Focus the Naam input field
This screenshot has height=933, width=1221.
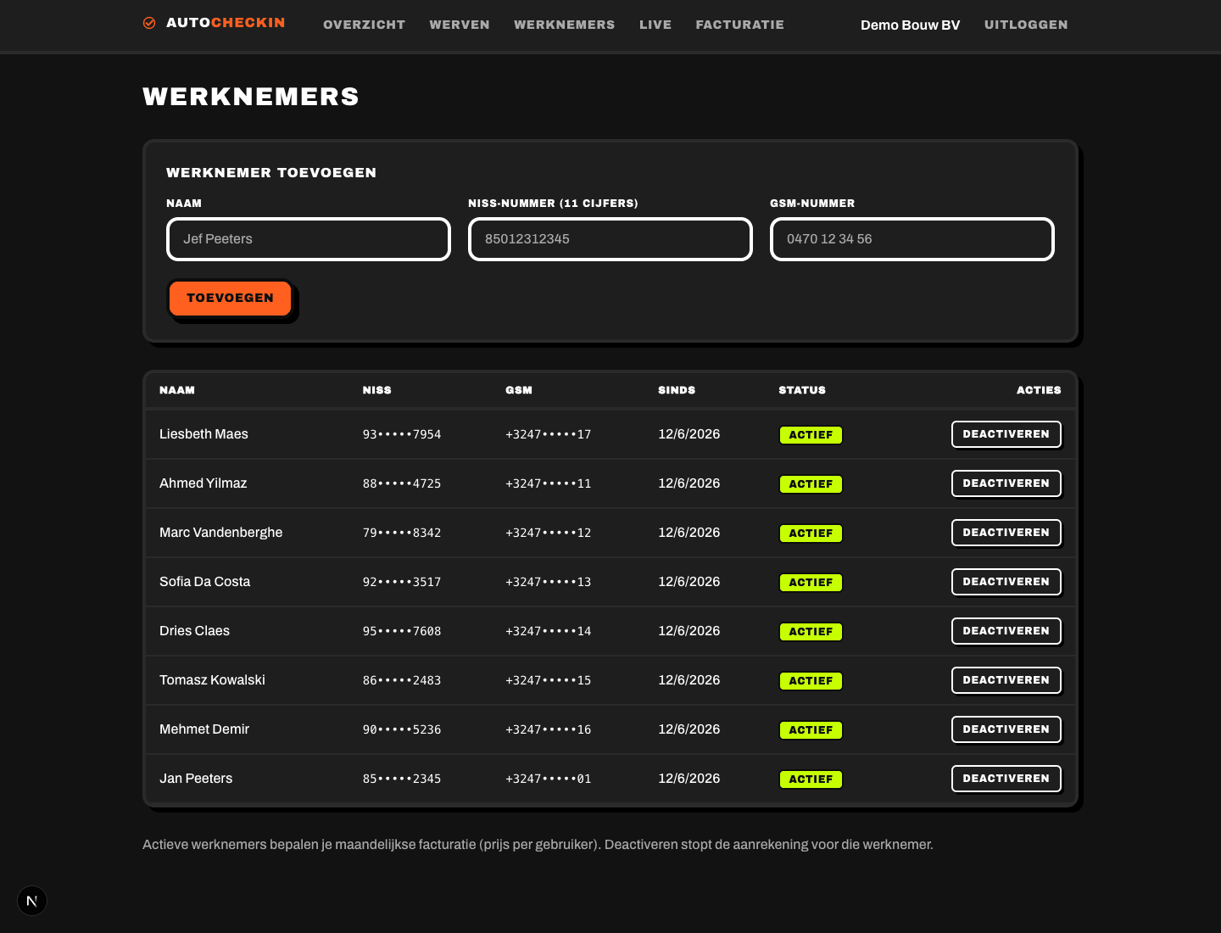point(309,239)
